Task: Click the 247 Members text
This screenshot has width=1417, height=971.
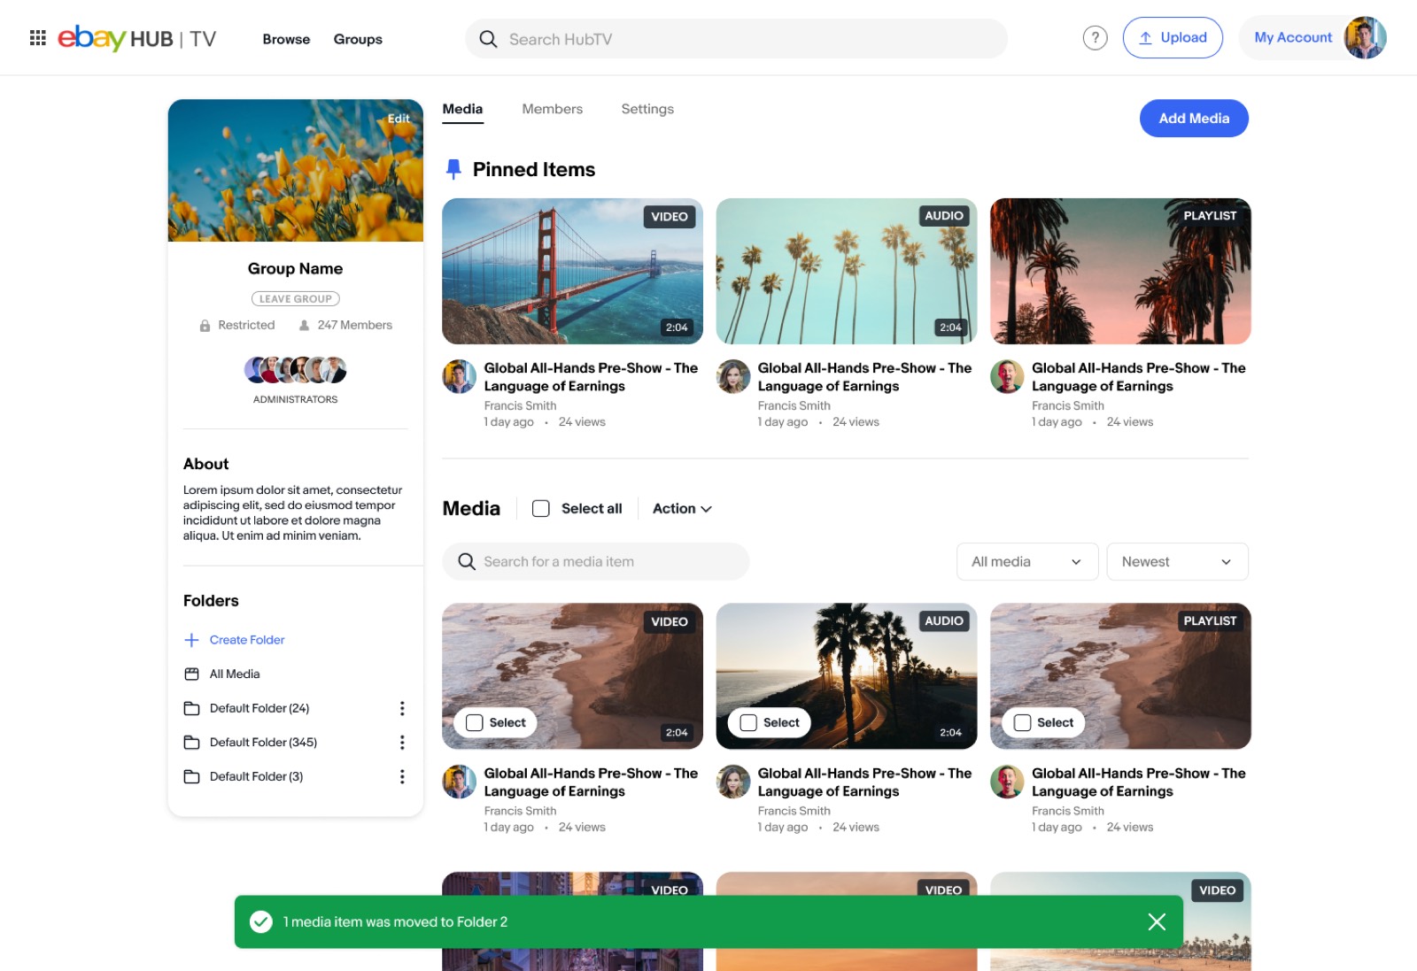Action: pyautogui.click(x=354, y=325)
